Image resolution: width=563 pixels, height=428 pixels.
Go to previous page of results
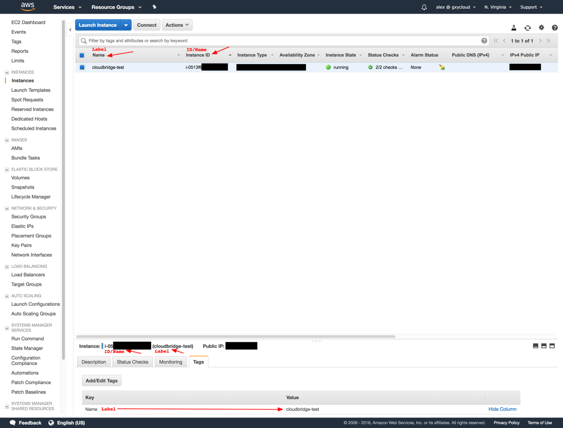(504, 40)
